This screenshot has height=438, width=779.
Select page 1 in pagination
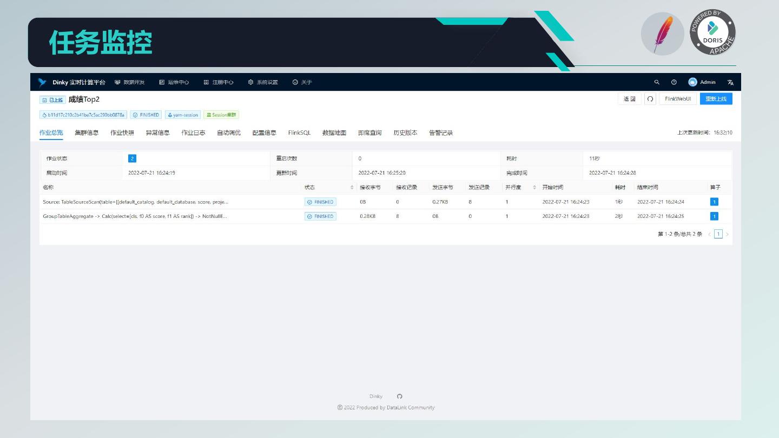(x=718, y=234)
